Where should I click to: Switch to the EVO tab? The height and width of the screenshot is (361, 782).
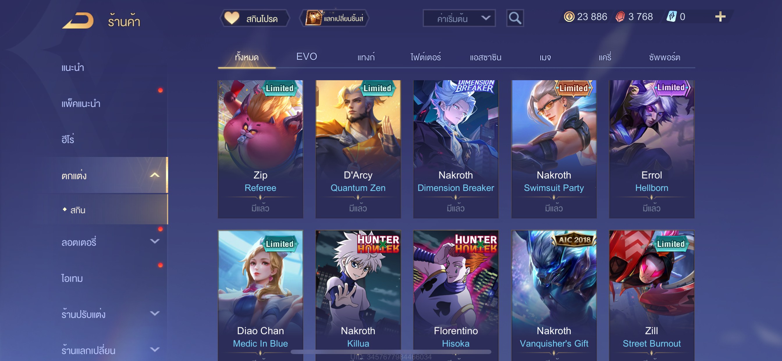[307, 57]
